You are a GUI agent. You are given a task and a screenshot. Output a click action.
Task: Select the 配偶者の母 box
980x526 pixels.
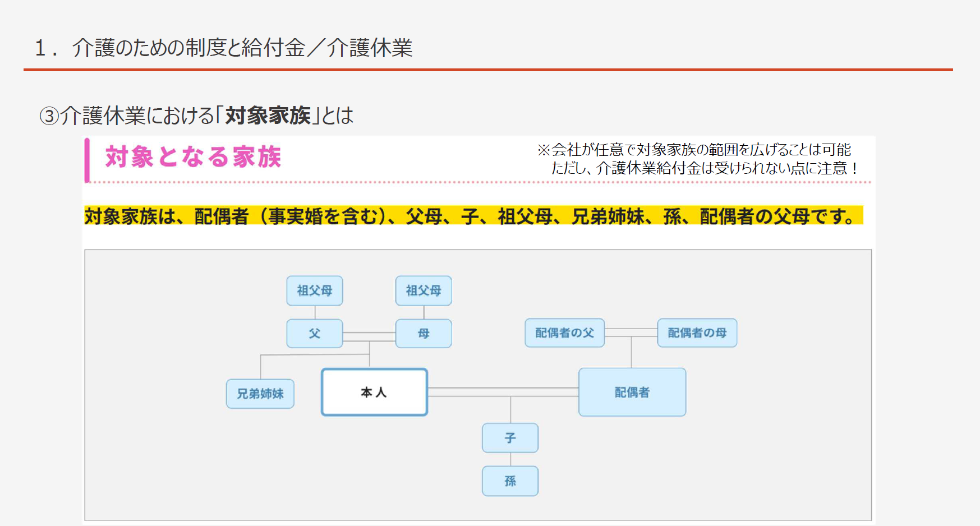pyautogui.click(x=697, y=333)
